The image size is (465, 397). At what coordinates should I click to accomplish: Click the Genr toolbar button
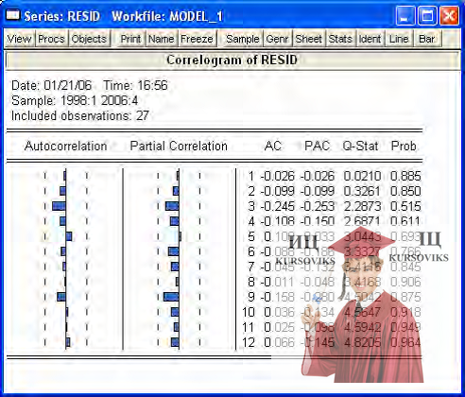pos(277,39)
